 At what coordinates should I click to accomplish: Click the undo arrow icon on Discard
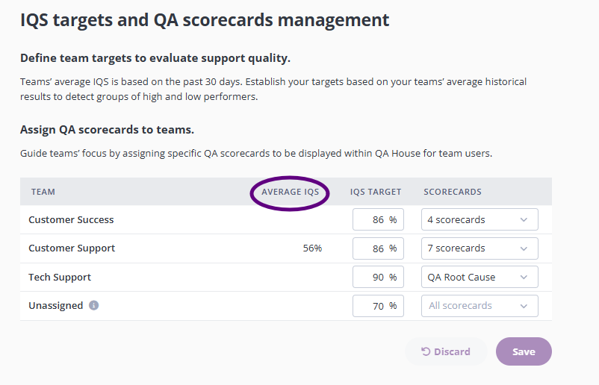[x=426, y=351]
